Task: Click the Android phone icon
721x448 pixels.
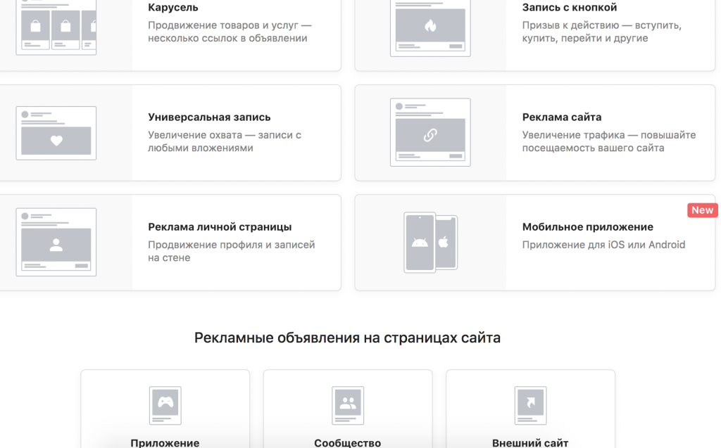Action: pos(420,242)
